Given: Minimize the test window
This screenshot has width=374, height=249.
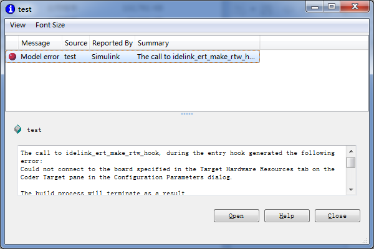Looking at the screenshot, I should click(x=315, y=7).
